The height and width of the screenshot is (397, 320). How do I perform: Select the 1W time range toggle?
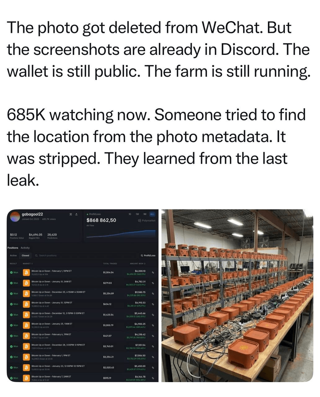[137, 214]
